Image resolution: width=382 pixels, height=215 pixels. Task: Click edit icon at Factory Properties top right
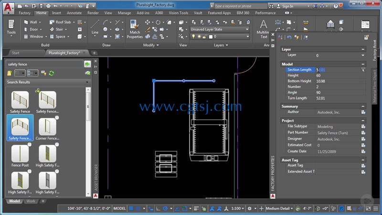click(x=366, y=37)
